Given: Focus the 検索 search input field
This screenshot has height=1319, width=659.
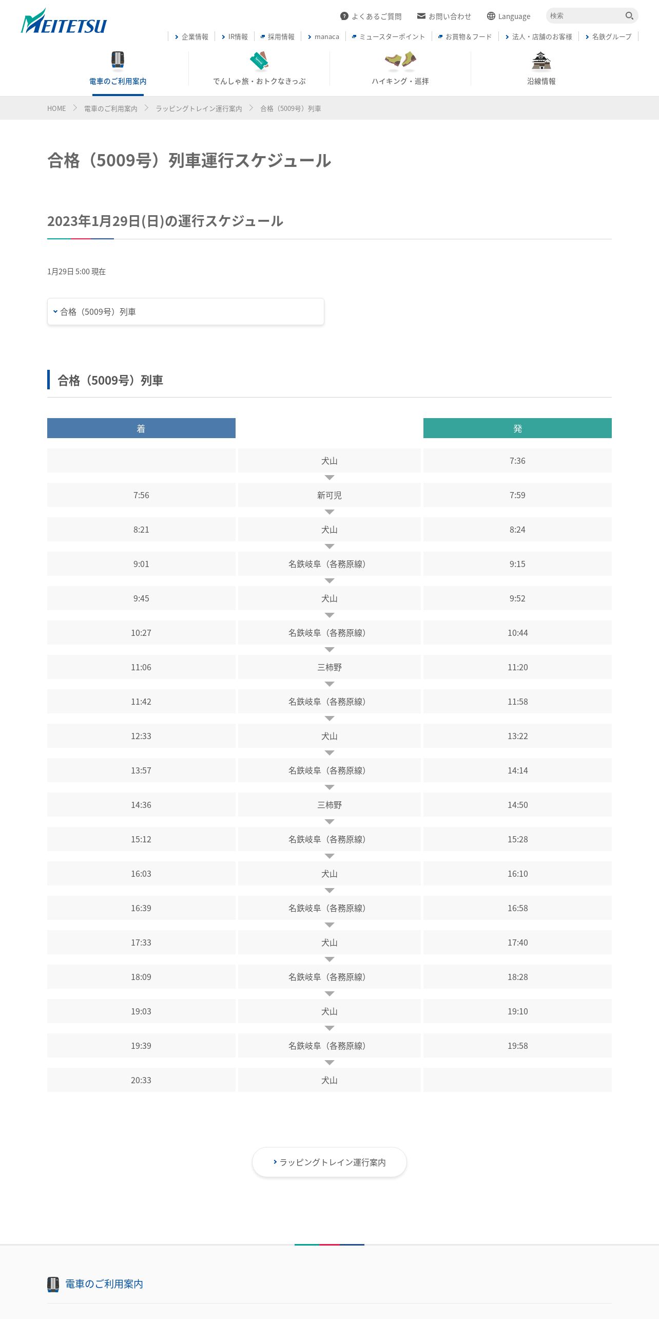Looking at the screenshot, I should coord(585,16).
